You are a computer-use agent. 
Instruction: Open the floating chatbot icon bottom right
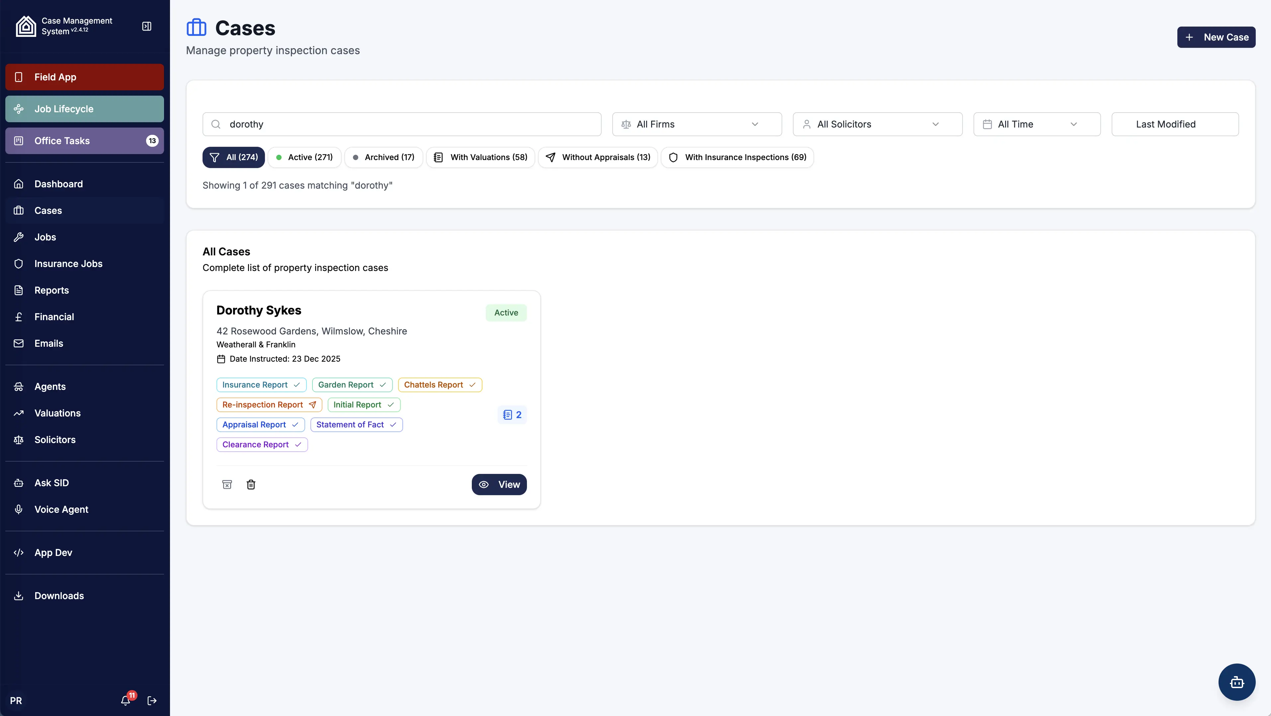click(1236, 682)
